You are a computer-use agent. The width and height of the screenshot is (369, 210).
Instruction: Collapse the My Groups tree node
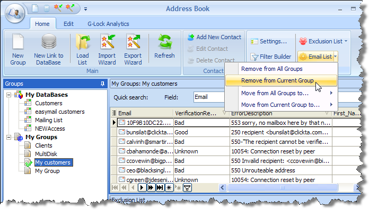point(8,137)
